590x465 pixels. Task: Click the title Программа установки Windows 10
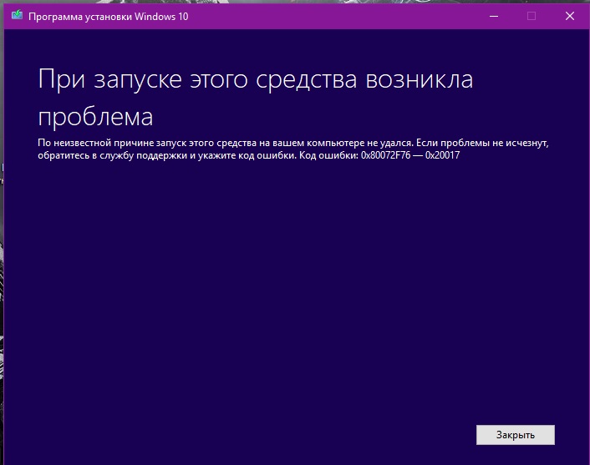pyautogui.click(x=109, y=17)
